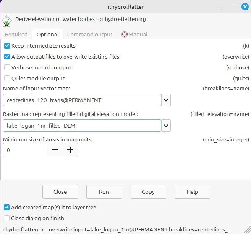This screenshot has width=251, height=234.
Task: Click the Manual lifebuoy icon
Action: (x=124, y=34)
